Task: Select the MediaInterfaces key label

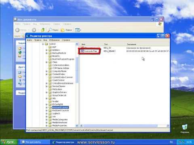Action: pyautogui.click(x=59, y=122)
